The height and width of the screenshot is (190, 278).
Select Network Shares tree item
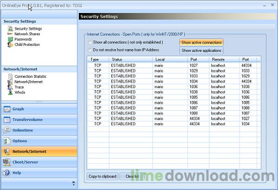27,34
